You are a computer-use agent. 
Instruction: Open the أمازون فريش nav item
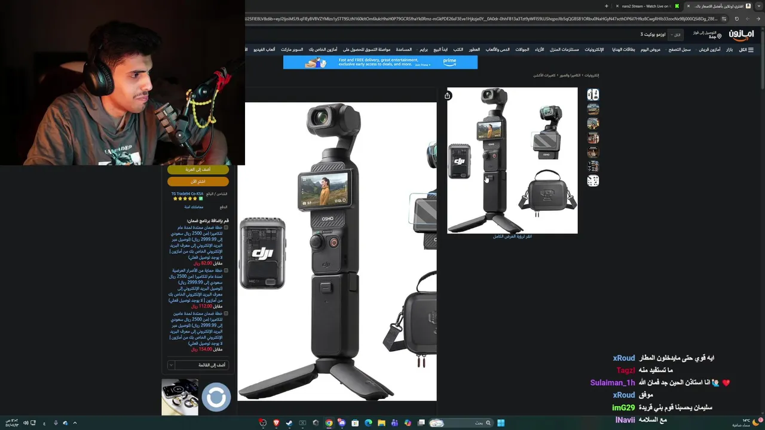tap(710, 50)
